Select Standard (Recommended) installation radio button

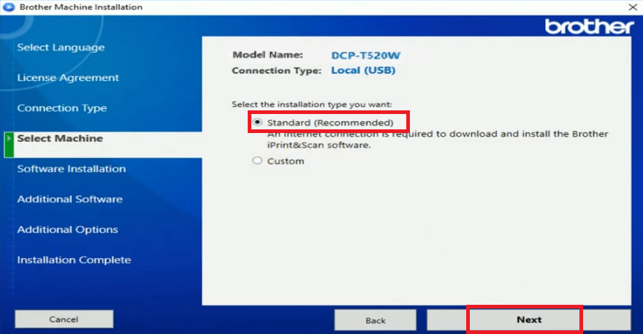(257, 122)
